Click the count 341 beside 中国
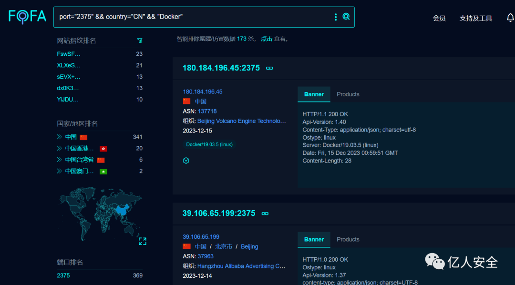The height and width of the screenshot is (285, 515). pyautogui.click(x=138, y=137)
